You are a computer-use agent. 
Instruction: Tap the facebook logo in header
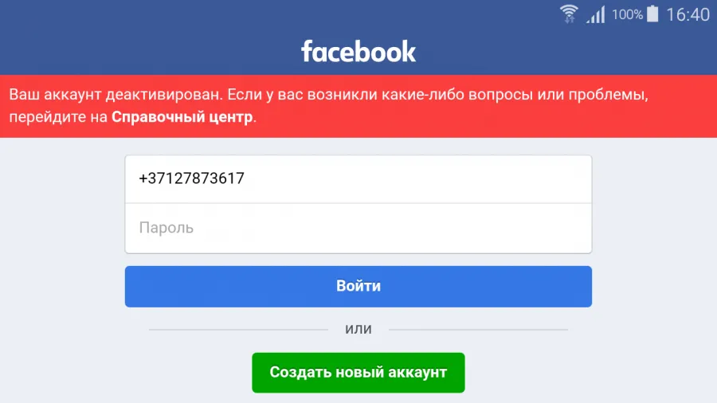pyautogui.click(x=358, y=51)
